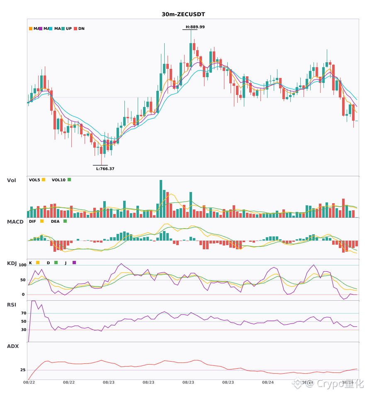Click the Vol panel label

pos(12,180)
